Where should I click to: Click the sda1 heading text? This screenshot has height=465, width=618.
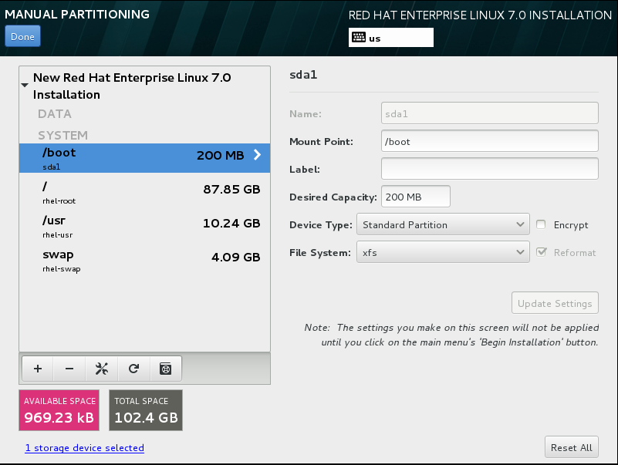click(303, 75)
